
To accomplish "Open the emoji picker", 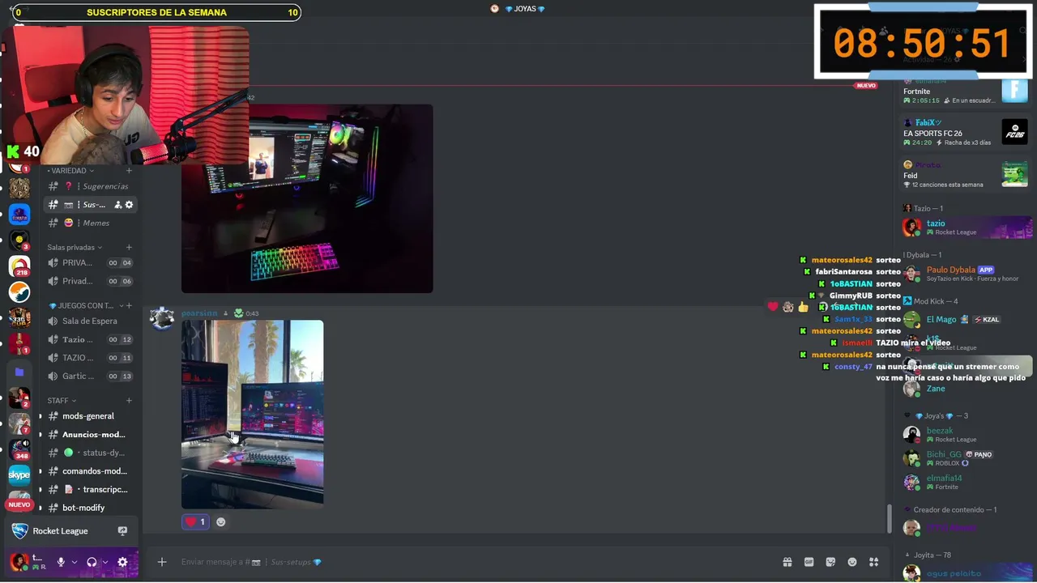I will (x=852, y=562).
